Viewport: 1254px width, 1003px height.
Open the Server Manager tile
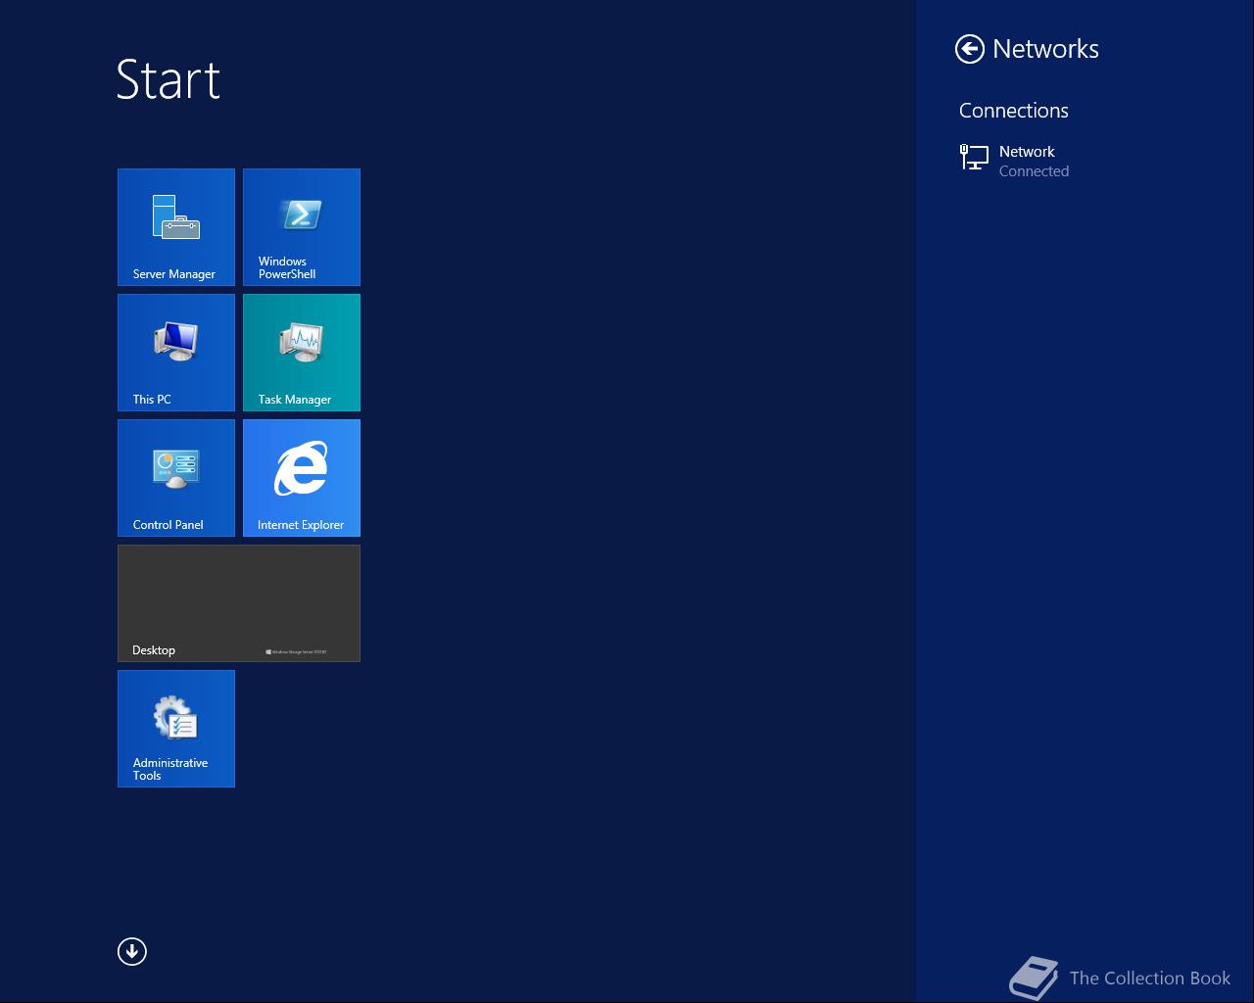pyautogui.click(x=176, y=227)
